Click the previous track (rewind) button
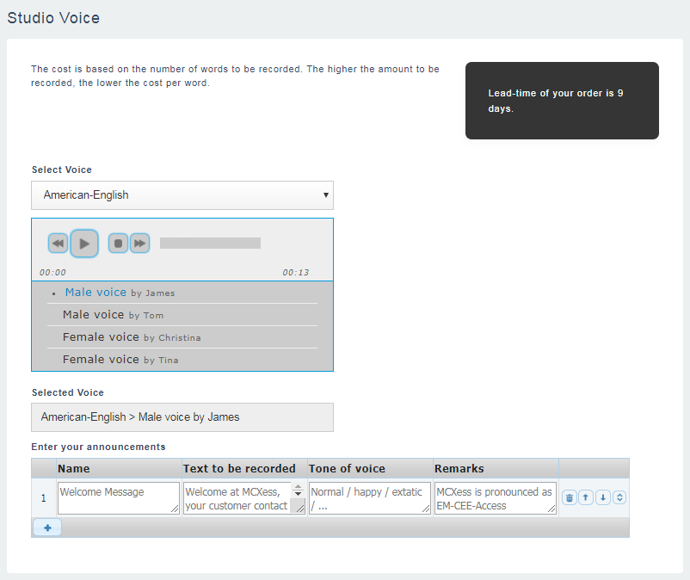 coord(58,244)
